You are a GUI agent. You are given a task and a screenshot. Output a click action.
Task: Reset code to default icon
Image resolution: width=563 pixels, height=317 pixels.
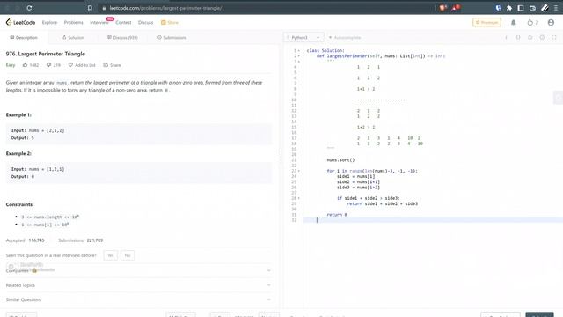(x=530, y=37)
